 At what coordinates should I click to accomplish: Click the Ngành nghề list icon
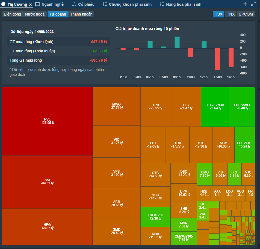click(x=37, y=4)
